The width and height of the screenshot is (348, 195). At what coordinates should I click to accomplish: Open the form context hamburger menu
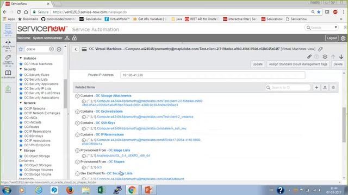[x=84, y=49]
